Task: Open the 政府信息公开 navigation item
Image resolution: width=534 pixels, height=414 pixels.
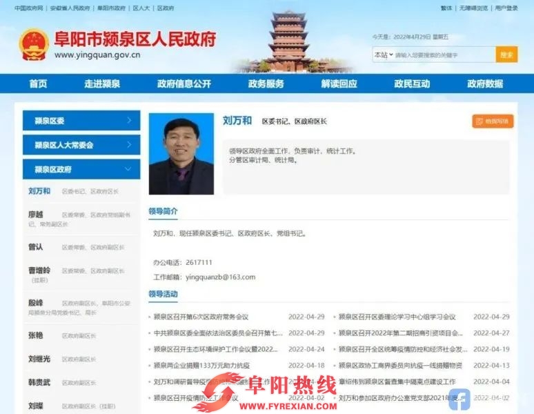Action: pyautogui.click(x=184, y=83)
